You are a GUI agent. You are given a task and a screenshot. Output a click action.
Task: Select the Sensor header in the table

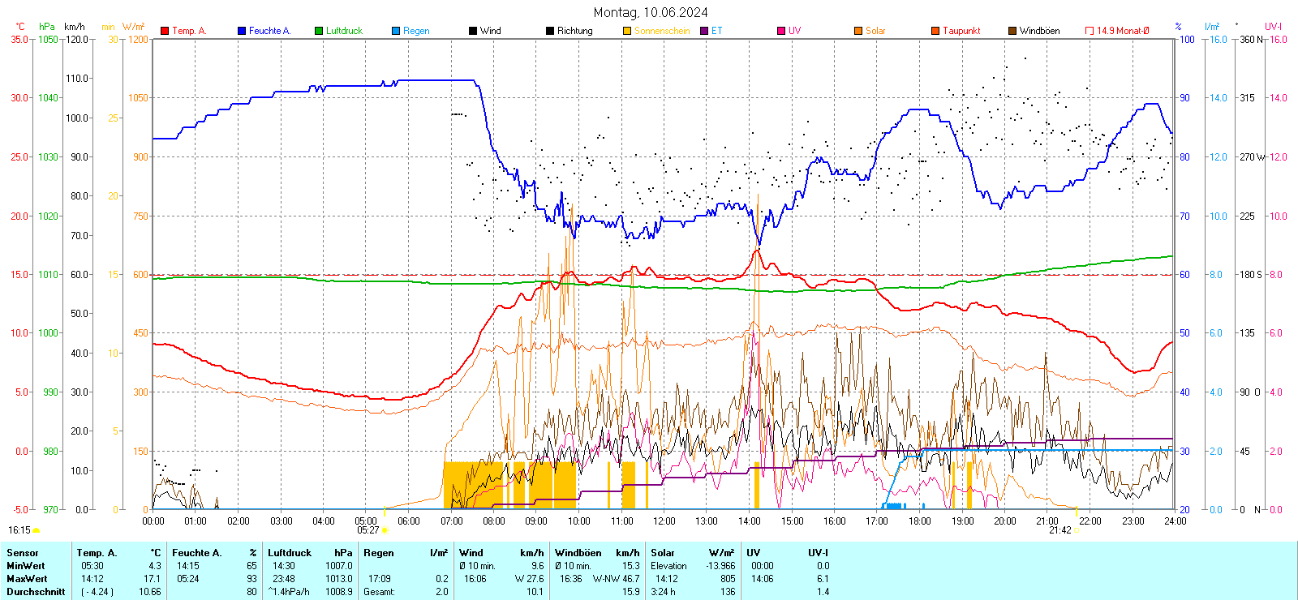pyautogui.click(x=23, y=553)
